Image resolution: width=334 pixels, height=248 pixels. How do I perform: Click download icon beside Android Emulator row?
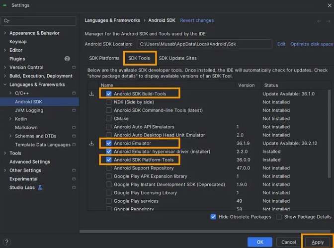[91, 143]
